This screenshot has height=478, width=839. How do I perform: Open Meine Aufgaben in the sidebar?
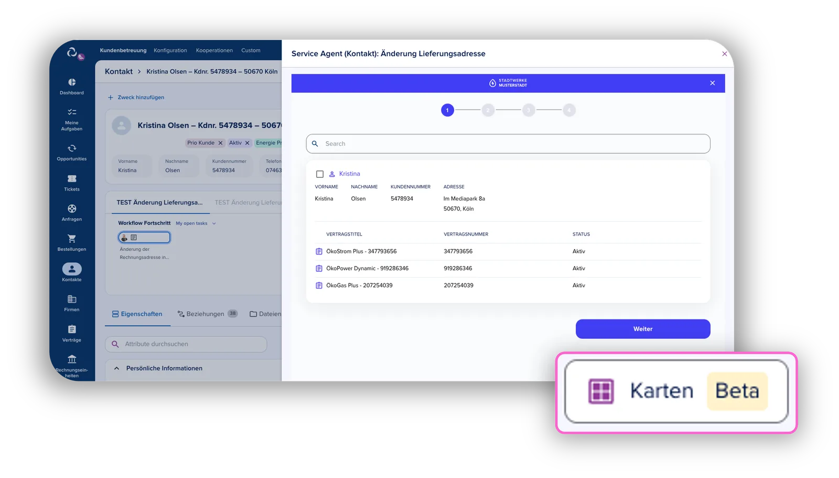click(72, 120)
